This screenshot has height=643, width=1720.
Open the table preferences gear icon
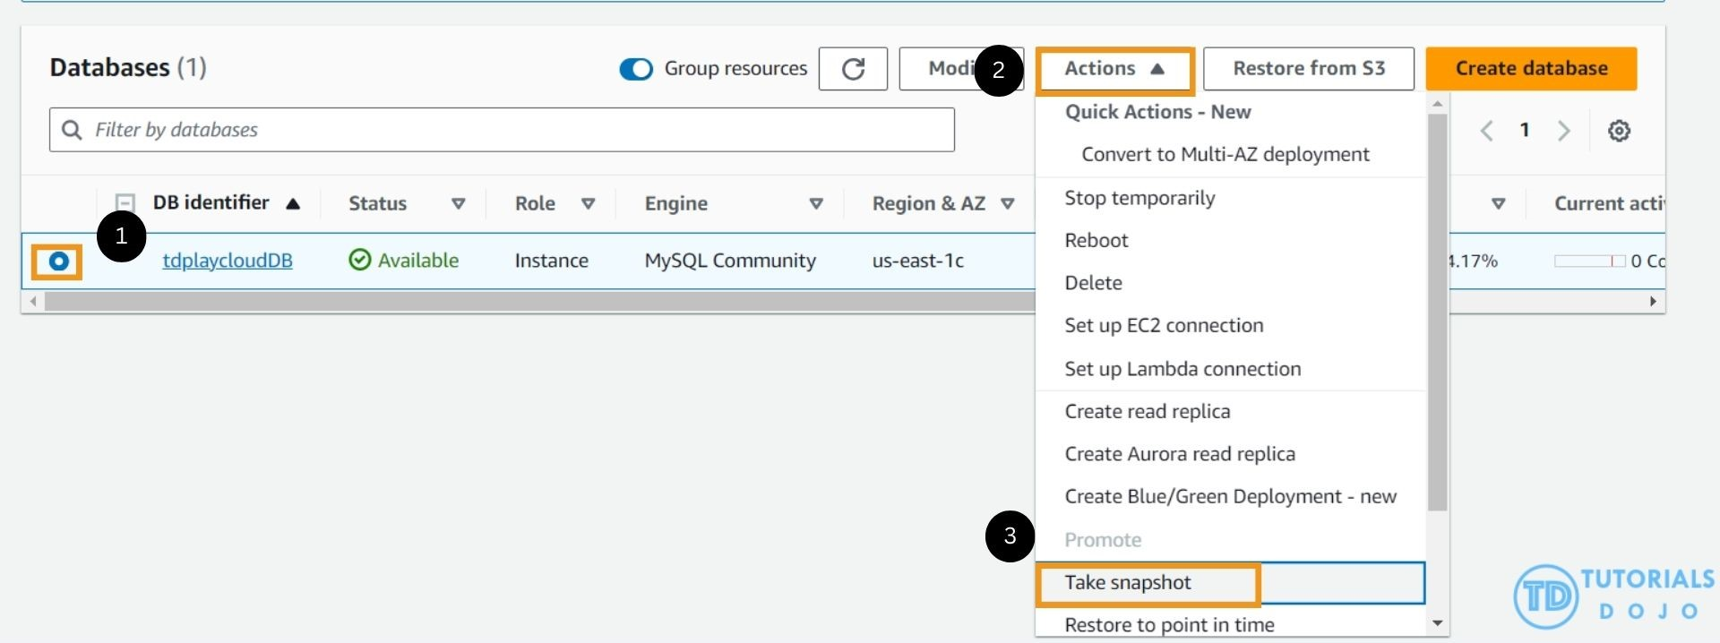click(1619, 131)
